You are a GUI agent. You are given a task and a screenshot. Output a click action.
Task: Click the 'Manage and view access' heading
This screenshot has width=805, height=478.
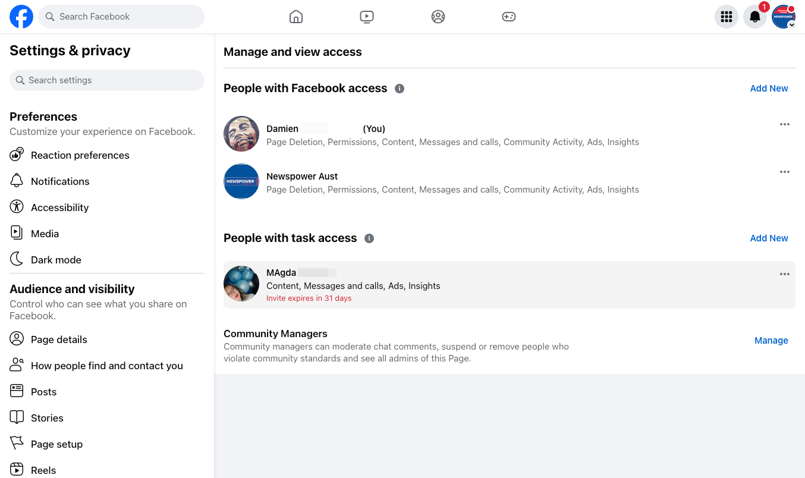coord(293,52)
